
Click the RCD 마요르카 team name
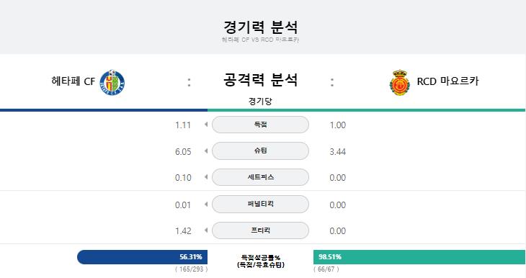[x=447, y=81]
